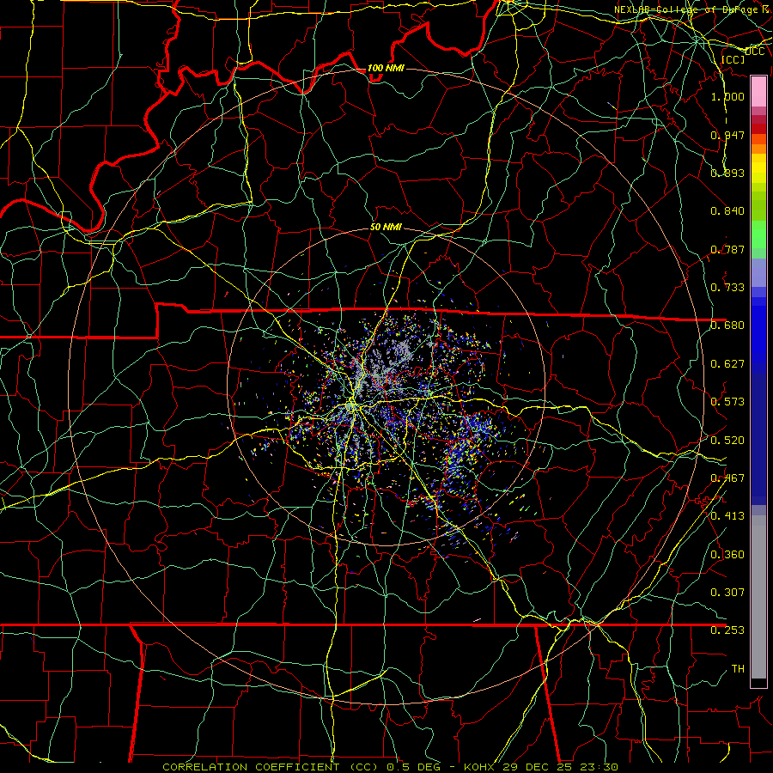Click the 50 NMI range ring label

point(386,228)
